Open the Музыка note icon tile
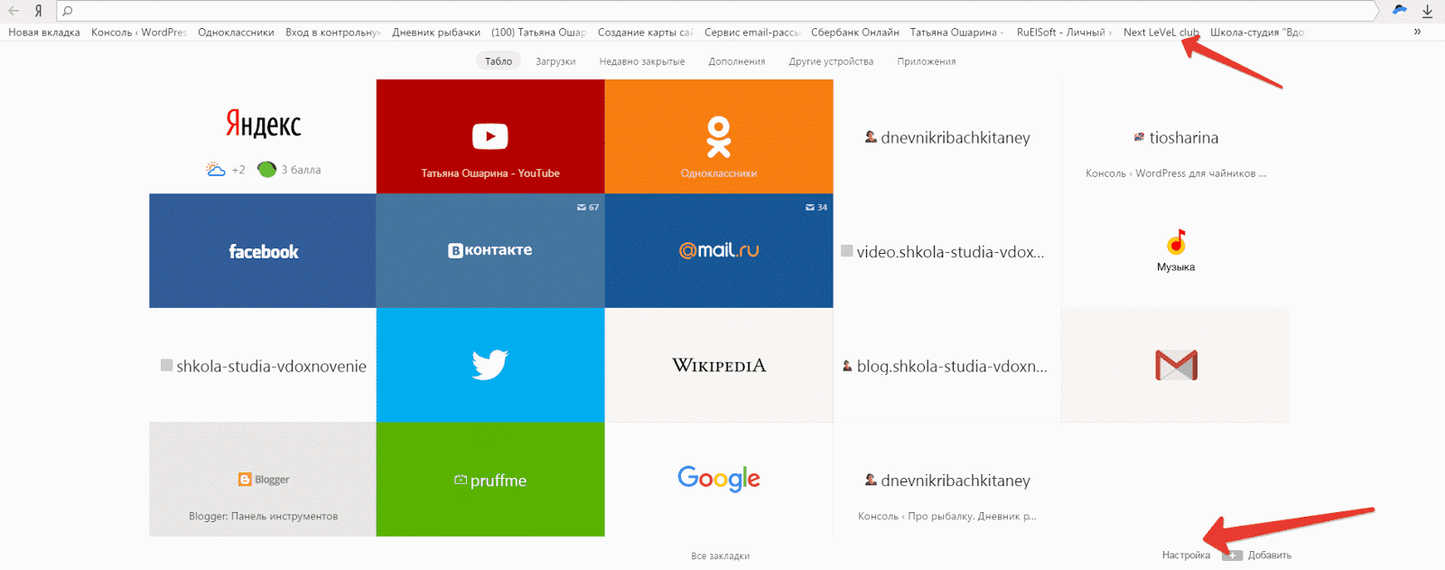Viewport: 1445px width, 570px height. (x=1176, y=251)
